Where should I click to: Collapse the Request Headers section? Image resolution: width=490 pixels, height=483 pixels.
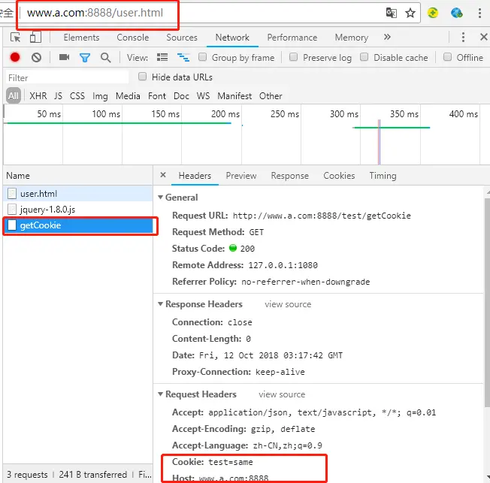[160, 394]
